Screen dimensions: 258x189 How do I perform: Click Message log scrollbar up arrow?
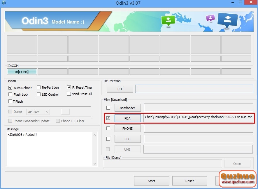95,135
